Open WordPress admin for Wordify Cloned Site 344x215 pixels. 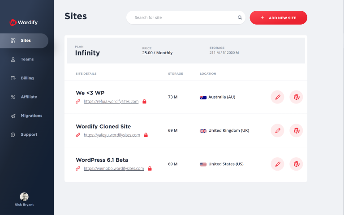(296, 130)
